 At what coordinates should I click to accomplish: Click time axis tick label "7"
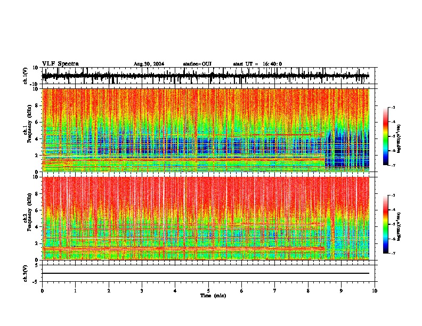pyautogui.click(x=275, y=291)
